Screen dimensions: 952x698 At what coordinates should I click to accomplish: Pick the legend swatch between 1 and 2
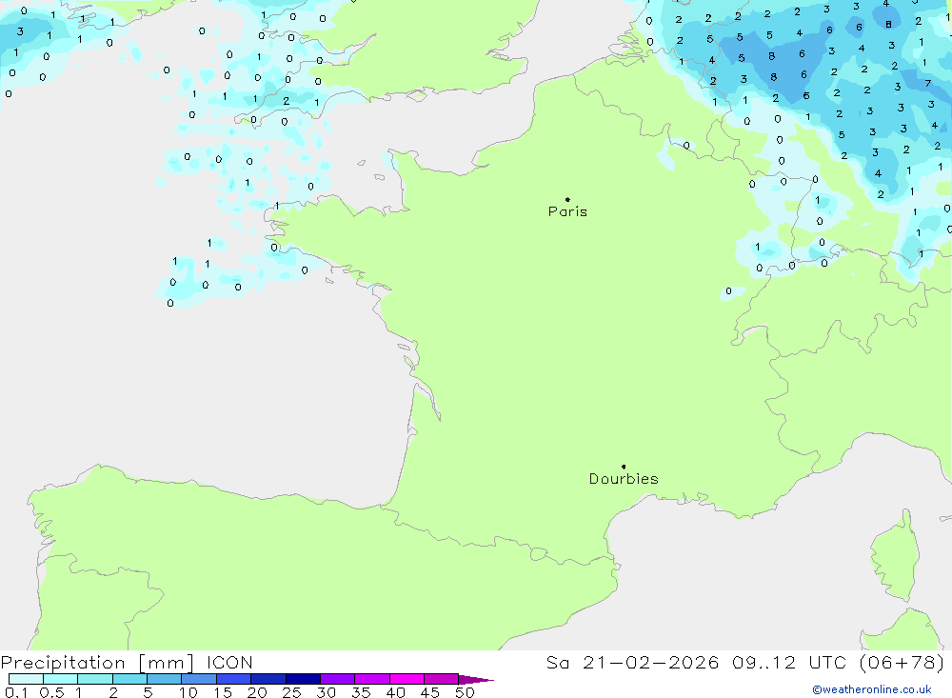95,679
